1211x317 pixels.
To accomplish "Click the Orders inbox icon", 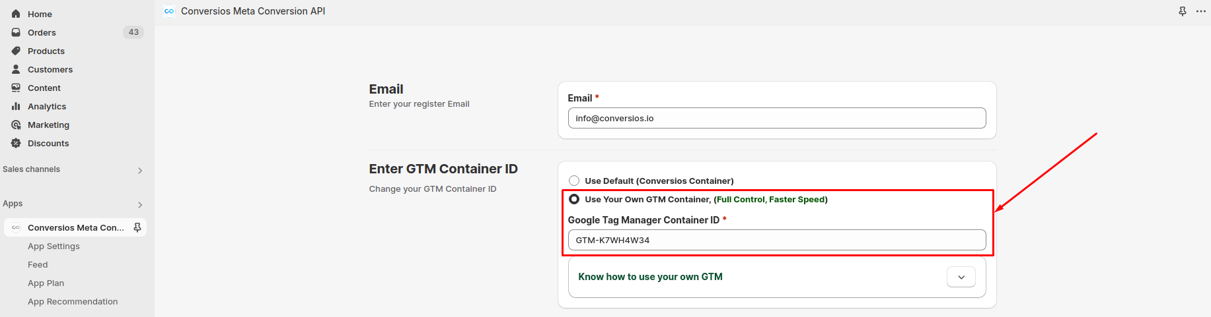I will [x=16, y=32].
